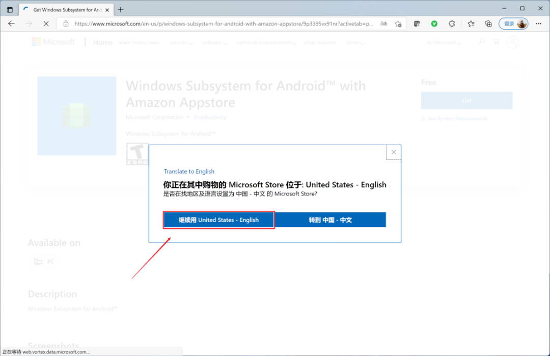
Task: Close the region dialog
Action: point(394,152)
